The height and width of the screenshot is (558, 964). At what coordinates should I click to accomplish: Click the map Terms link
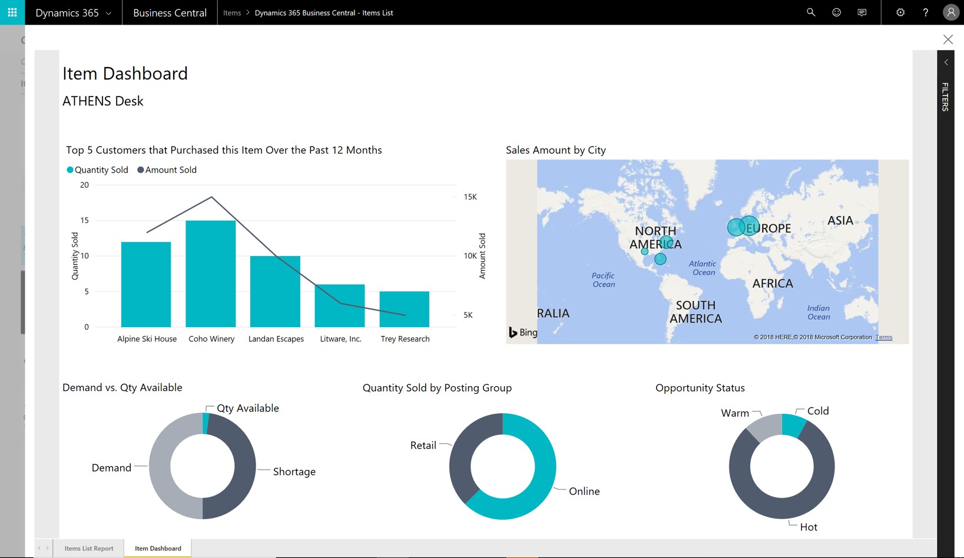click(x=884, y=337)
